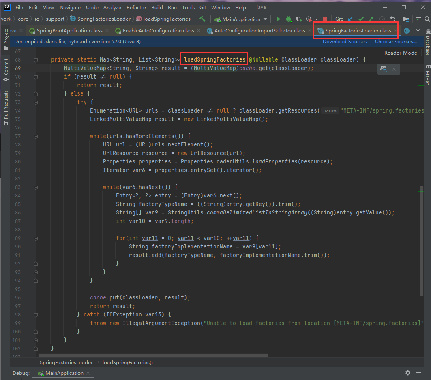Run with Coverage shield icon
431x380 pixels.
pos(299,19)
